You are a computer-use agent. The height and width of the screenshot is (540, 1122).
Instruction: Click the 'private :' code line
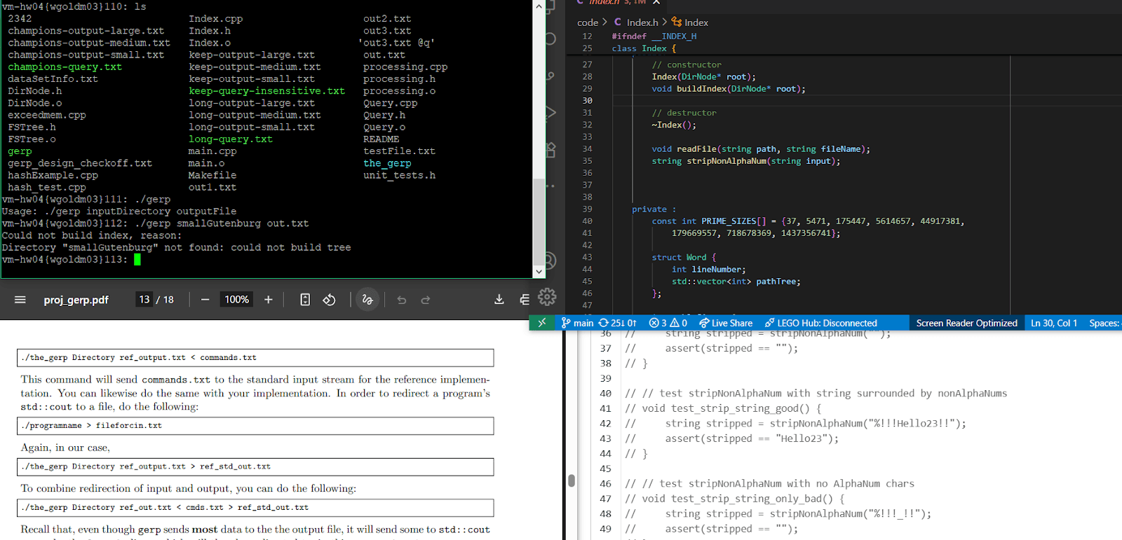click(x=654, y=209)
